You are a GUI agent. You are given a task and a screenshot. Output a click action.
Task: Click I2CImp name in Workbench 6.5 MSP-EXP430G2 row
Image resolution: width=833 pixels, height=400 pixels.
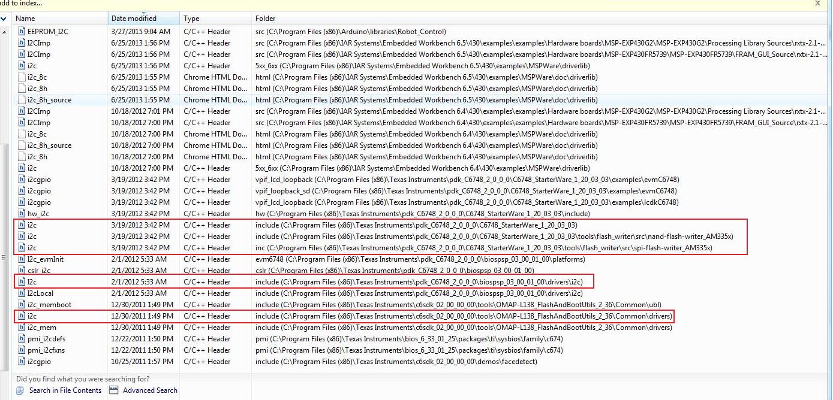39,43
